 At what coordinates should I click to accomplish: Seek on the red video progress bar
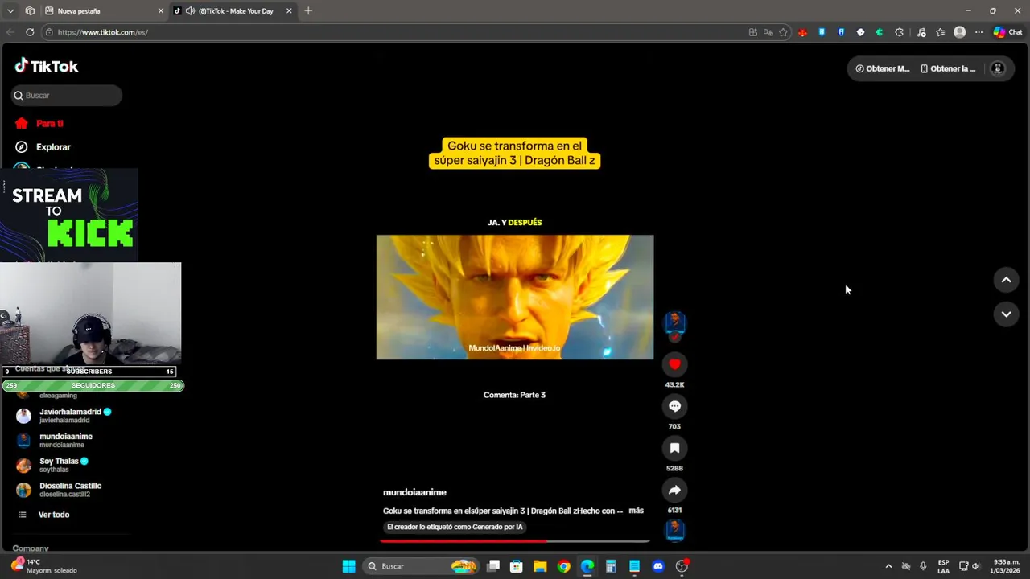pos(515,541)
